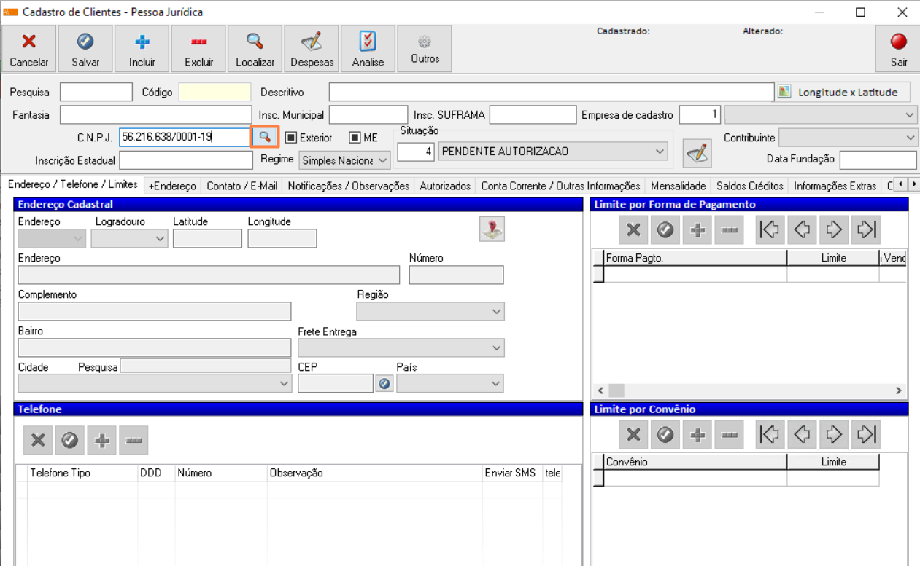Open the Saldos Créditos tab
Screen dimensions: 920x566
(x=750, y=186)
